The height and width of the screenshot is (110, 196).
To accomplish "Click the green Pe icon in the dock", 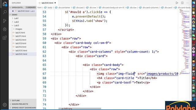I will pyautogui.click(x=194, y=91).
